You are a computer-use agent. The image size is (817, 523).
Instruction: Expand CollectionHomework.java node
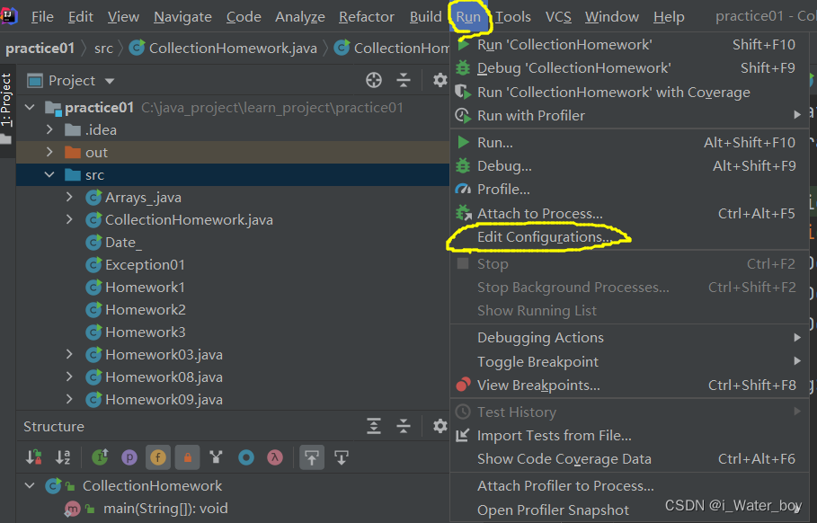pos(69,219)
